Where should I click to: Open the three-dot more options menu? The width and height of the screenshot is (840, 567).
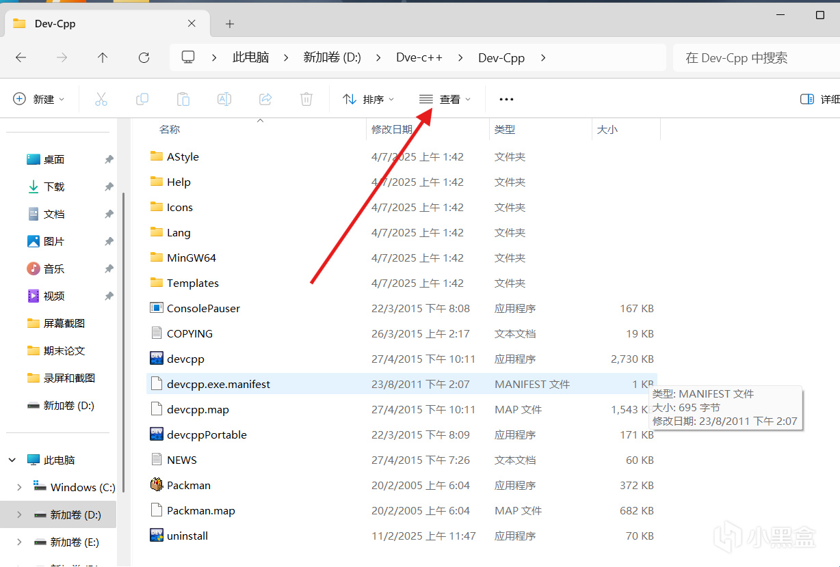506,99
